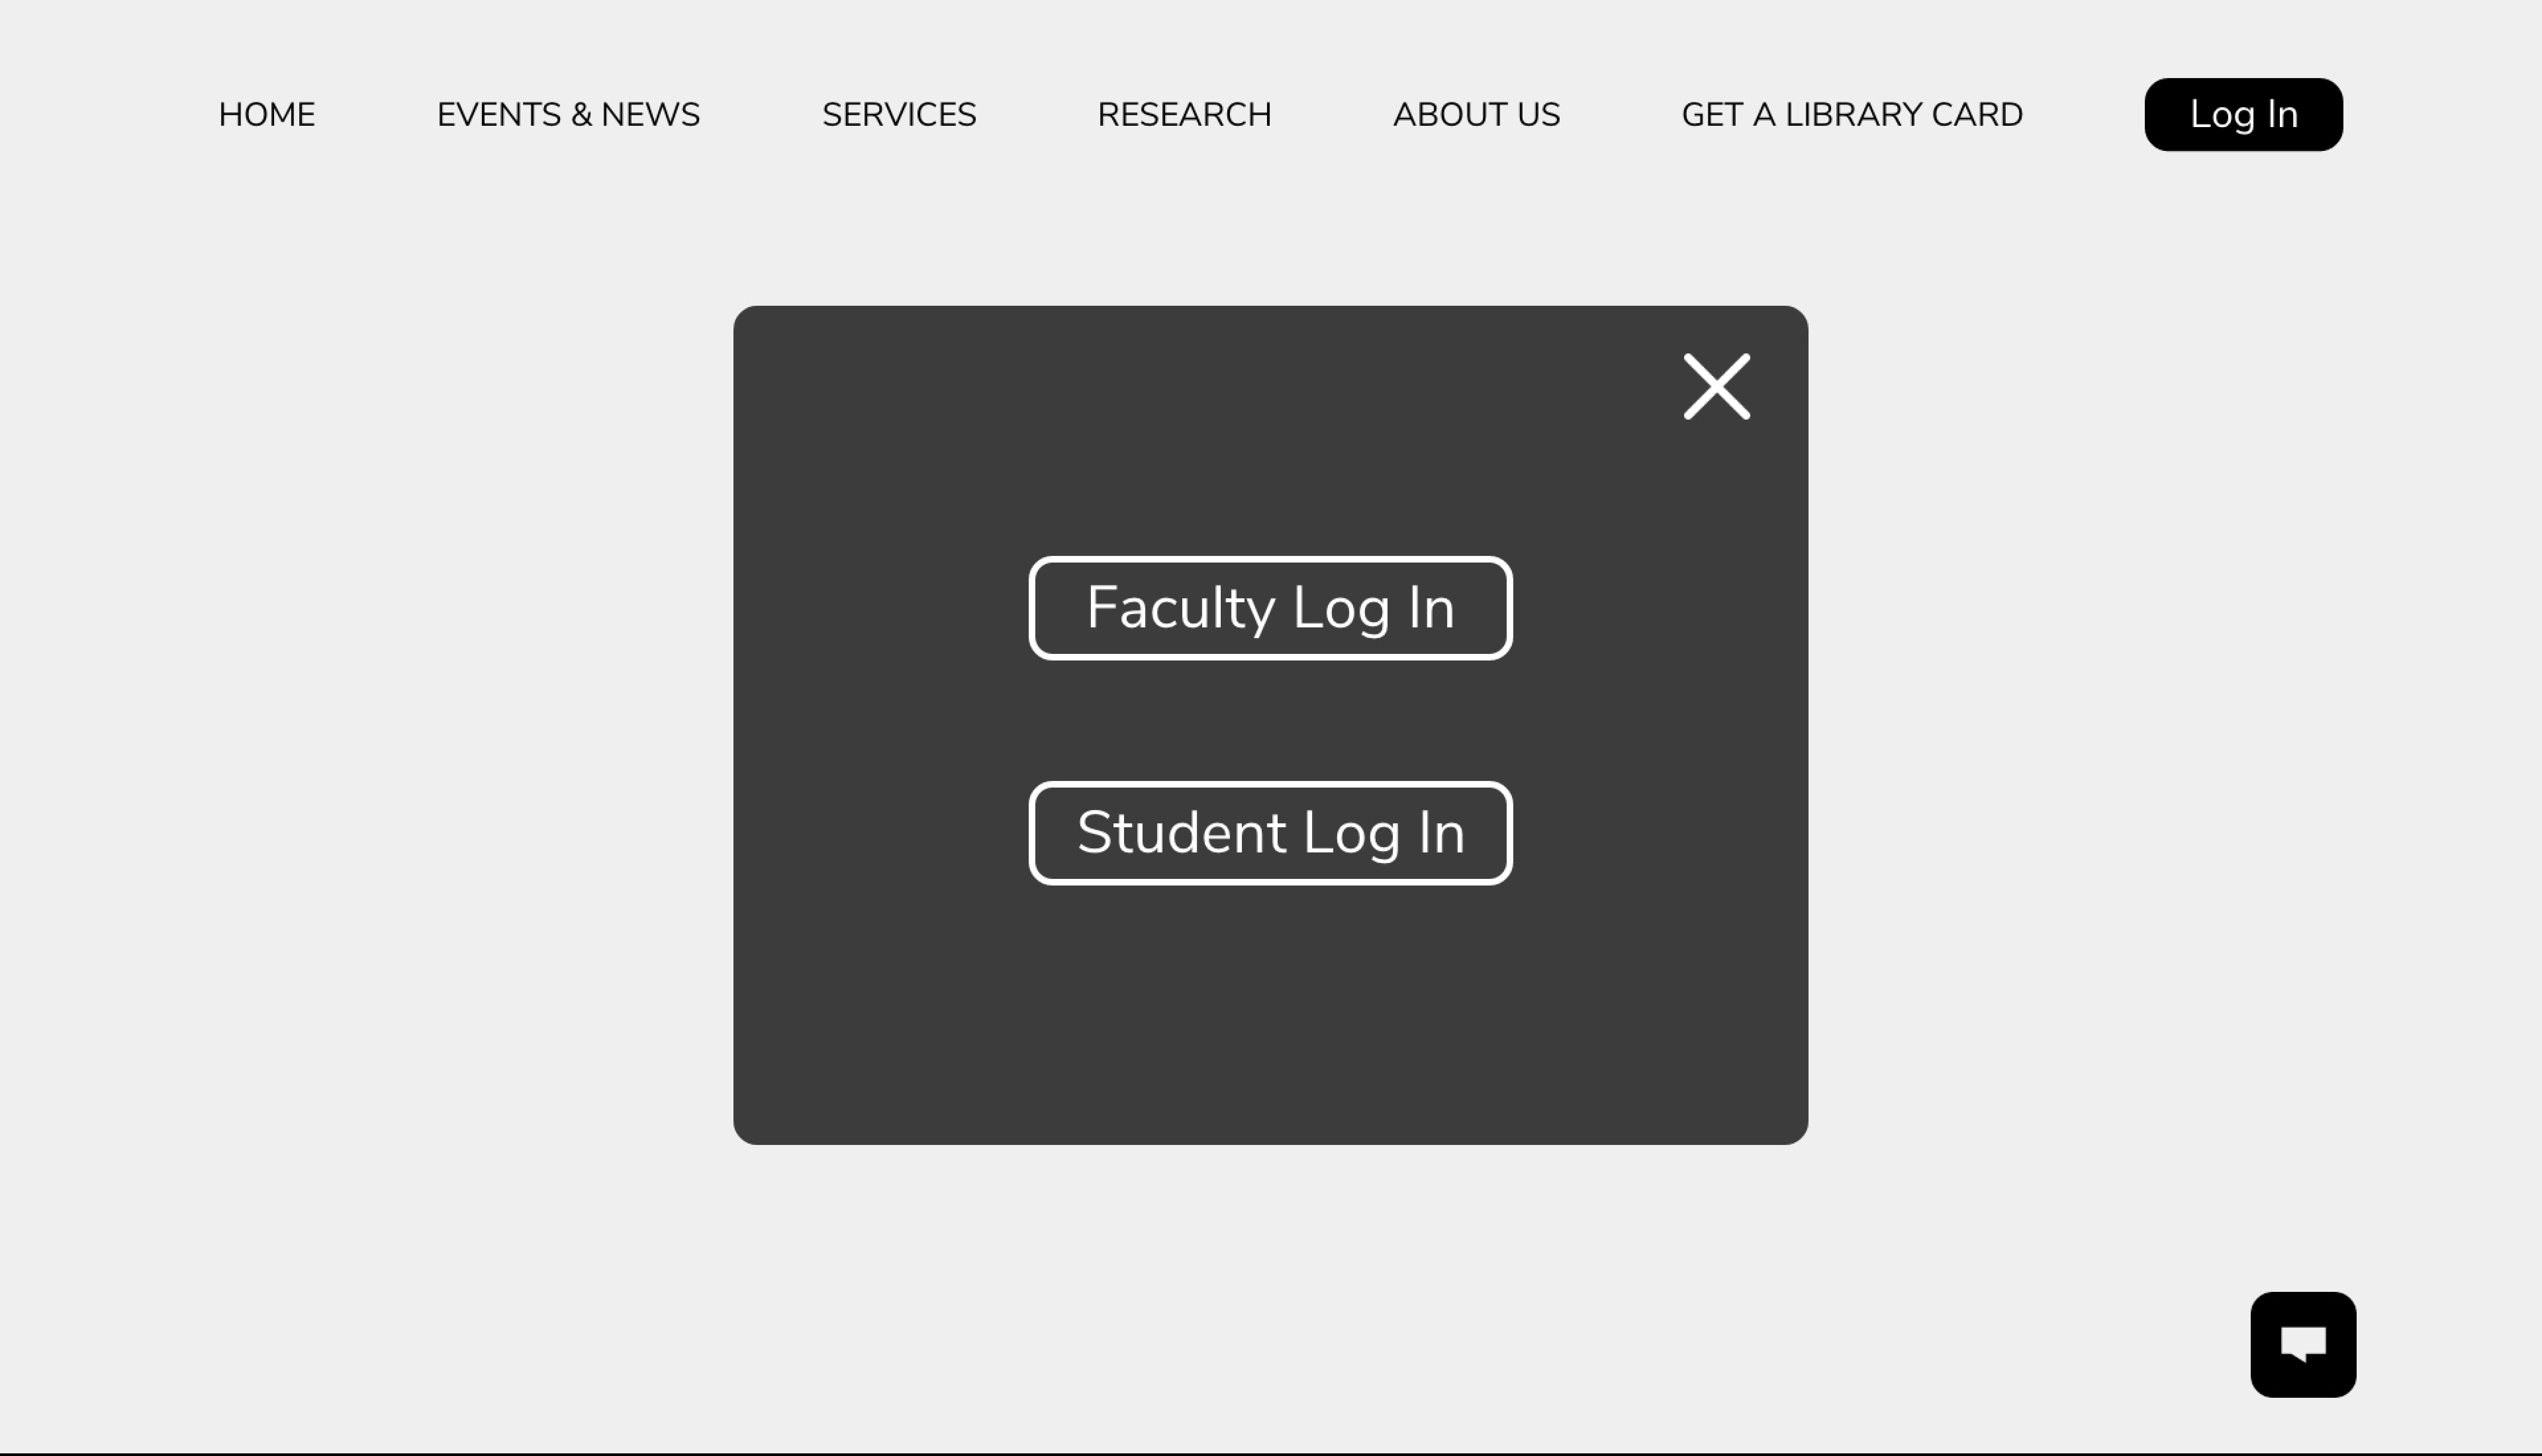Choose Student Log In option
This screenshot has width=2542, height=1456.
tap(1270, 833)
